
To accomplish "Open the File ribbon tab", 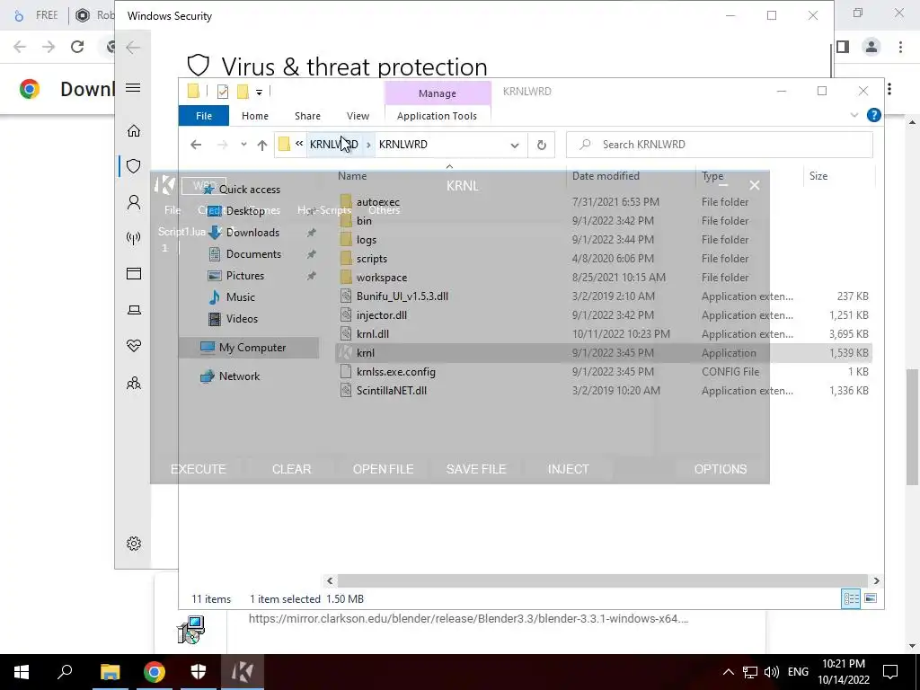I will 204,116.
